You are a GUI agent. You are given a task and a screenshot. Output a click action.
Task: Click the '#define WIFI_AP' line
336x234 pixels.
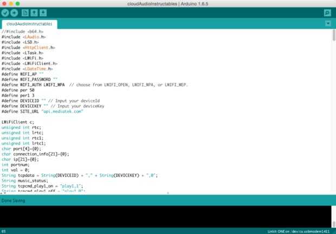pos(23,74)
